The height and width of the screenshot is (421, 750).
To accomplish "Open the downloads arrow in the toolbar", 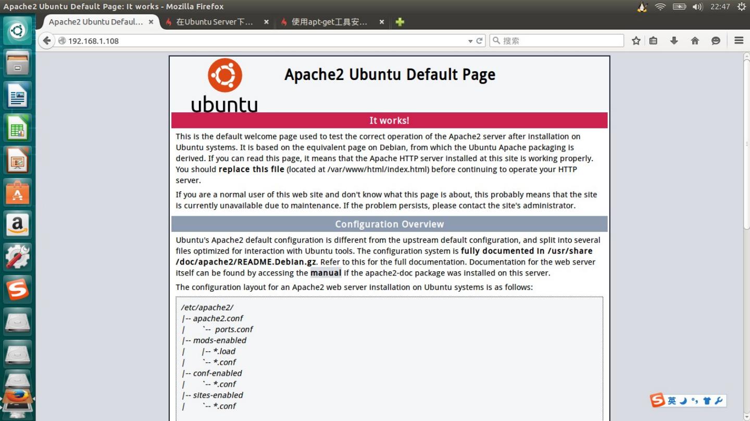I will pos(674,41).
